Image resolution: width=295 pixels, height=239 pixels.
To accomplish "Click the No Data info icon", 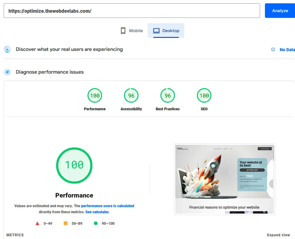I will pos(273,49).
